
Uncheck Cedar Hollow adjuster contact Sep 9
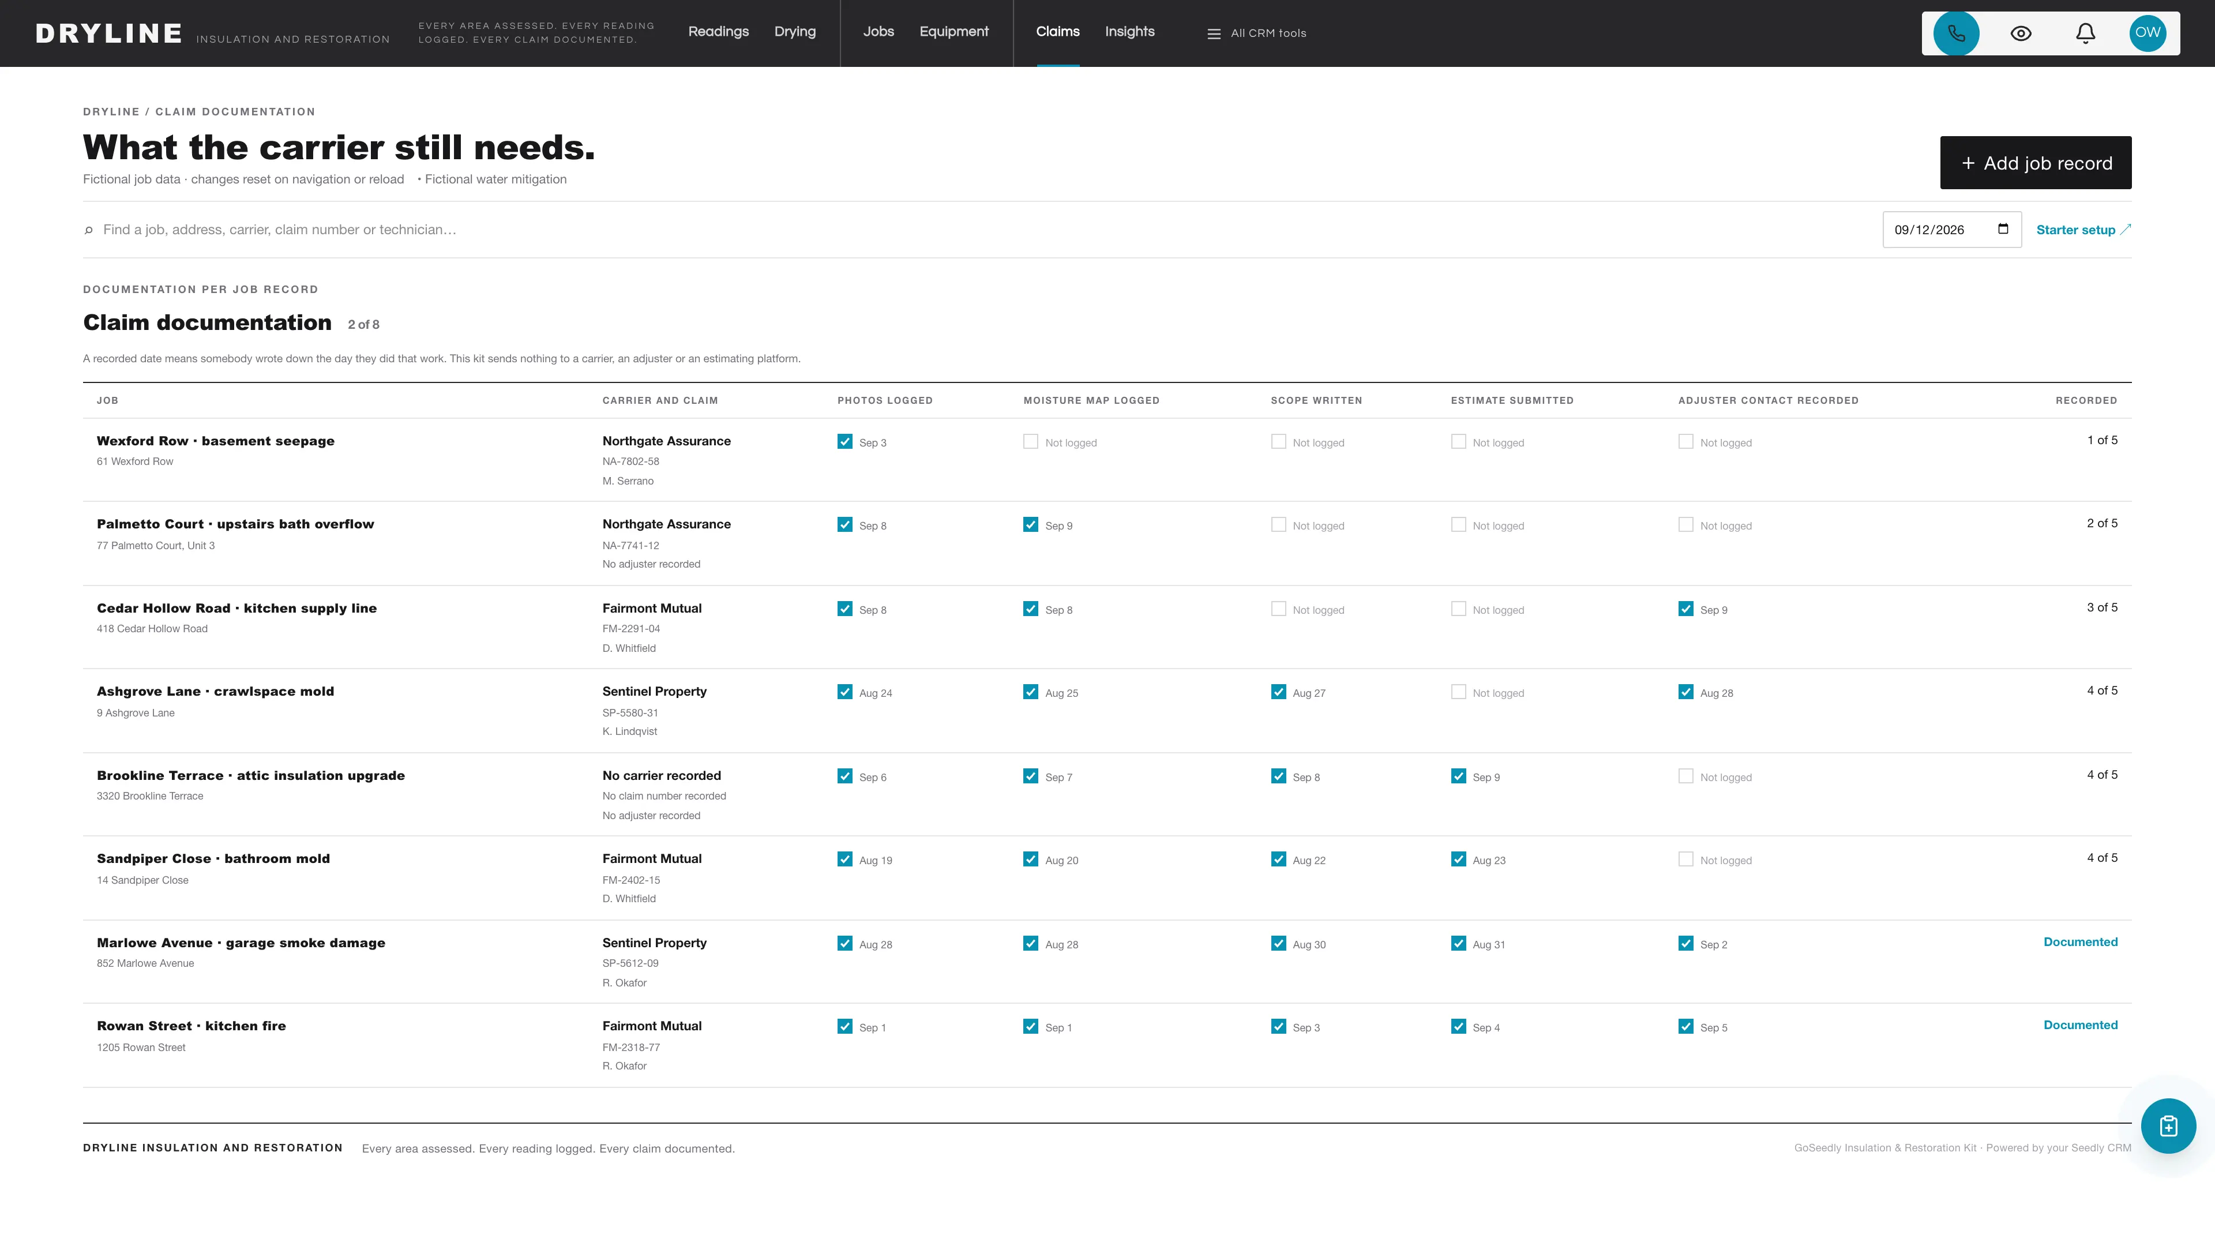tap(1685, 609)
